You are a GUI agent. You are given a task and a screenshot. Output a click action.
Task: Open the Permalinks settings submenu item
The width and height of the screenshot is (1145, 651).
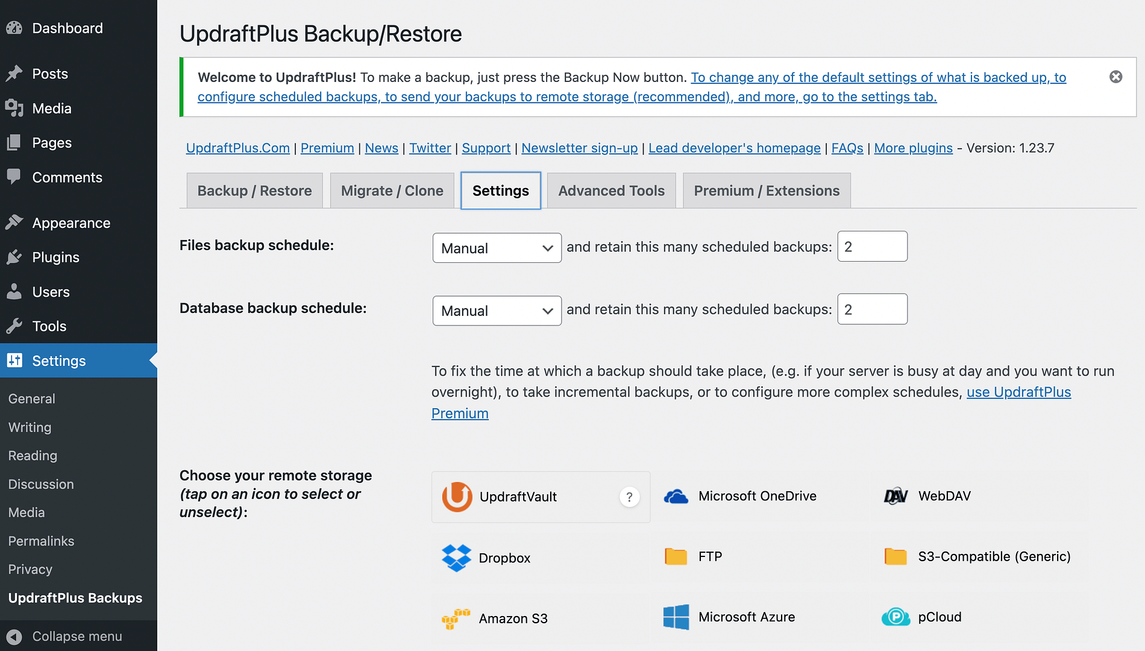tap(41, 541)
